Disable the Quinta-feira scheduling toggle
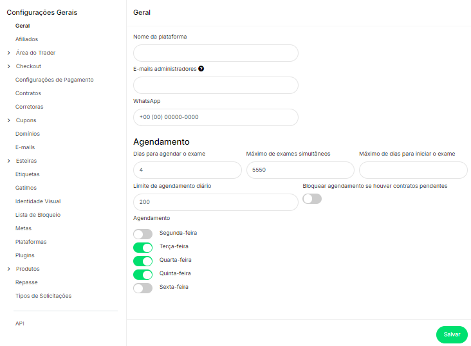 point(143,275)
